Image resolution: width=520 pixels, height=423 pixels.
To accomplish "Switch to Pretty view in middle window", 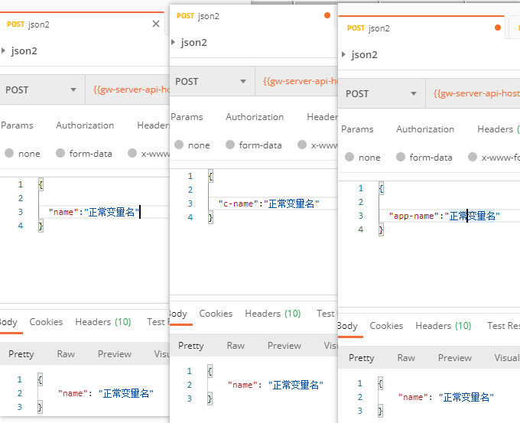I will tap(191, 346).
